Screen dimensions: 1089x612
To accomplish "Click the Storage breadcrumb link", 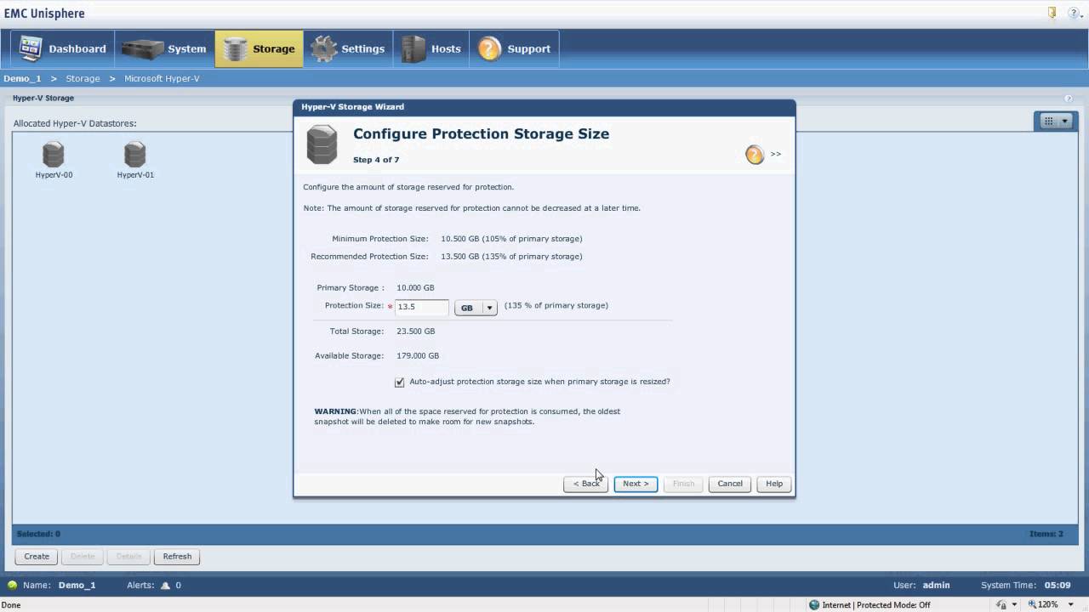I will (x=83, y=78).
